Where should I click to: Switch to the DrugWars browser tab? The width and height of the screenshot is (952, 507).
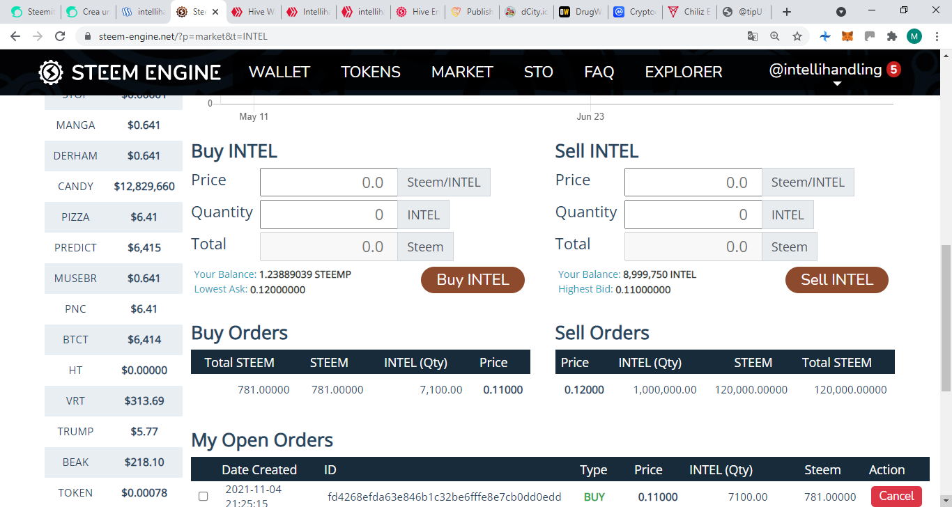pyautogui.click(x=581, y=12)
